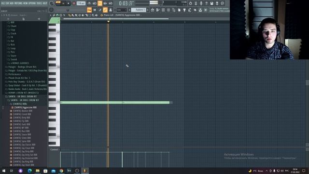Select the piano roll zoom tool
The image size is (309, 174).
[93, 15]
